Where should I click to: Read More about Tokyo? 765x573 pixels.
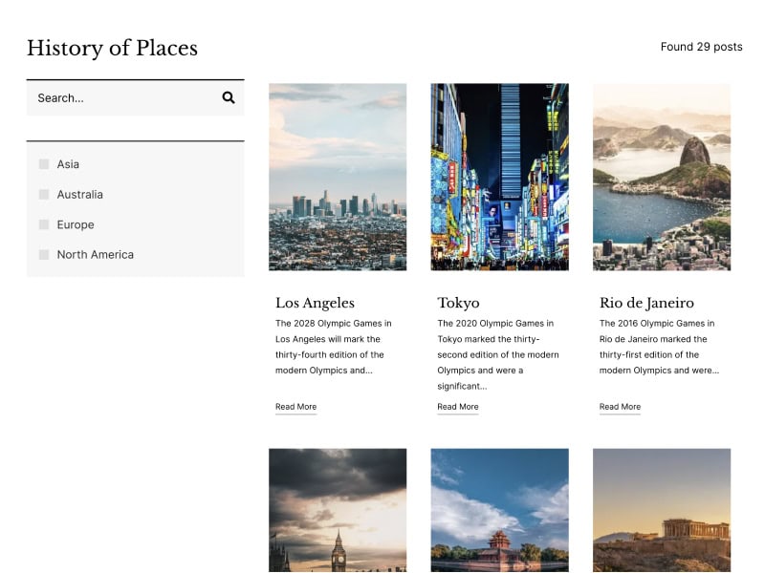[x=458, y=407]
